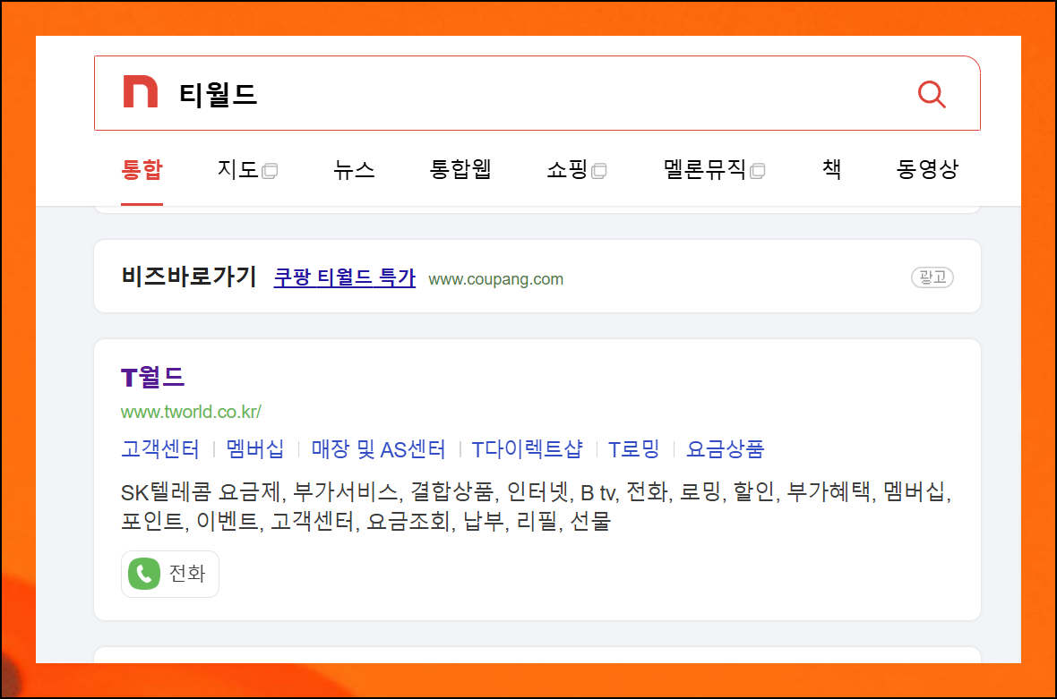The image size is (1057, 699).
Task: Open the 뉴스 tab
Action: (x=354, y=169)
